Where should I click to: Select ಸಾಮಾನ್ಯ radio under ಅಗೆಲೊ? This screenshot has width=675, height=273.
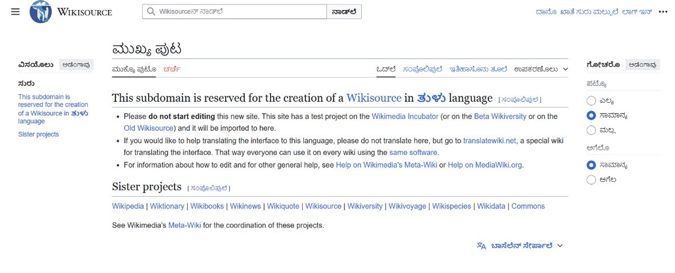(591, 165)
